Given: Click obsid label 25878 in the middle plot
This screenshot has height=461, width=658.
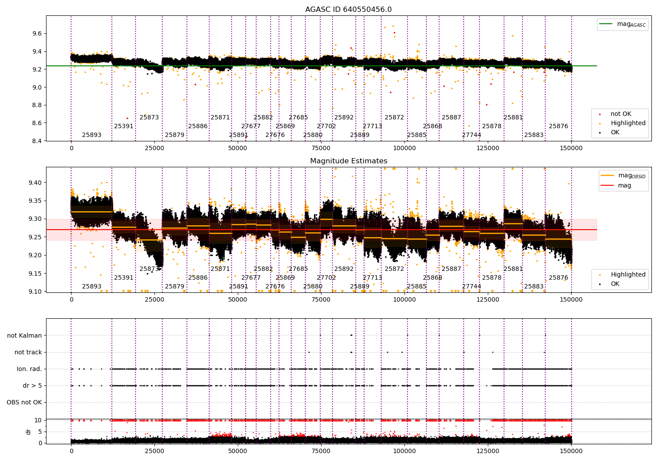Looking at the screenshot, I should pos(492,277).
